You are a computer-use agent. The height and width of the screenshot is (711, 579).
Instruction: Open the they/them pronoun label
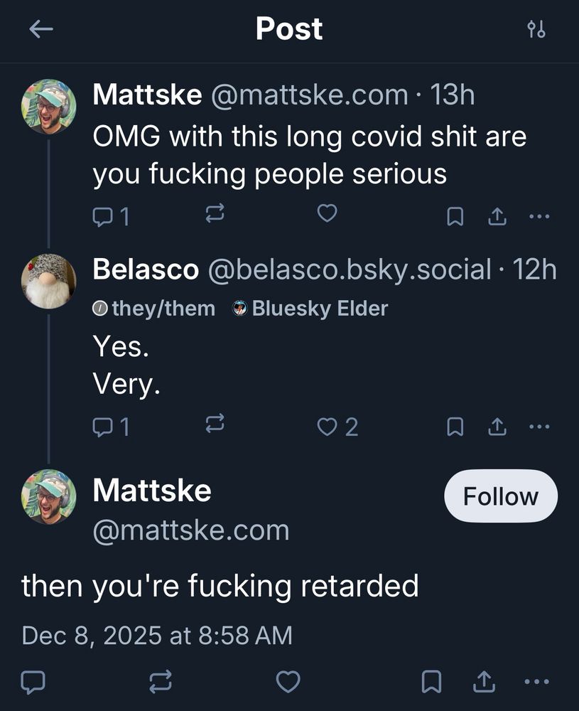tap(155, 309)
